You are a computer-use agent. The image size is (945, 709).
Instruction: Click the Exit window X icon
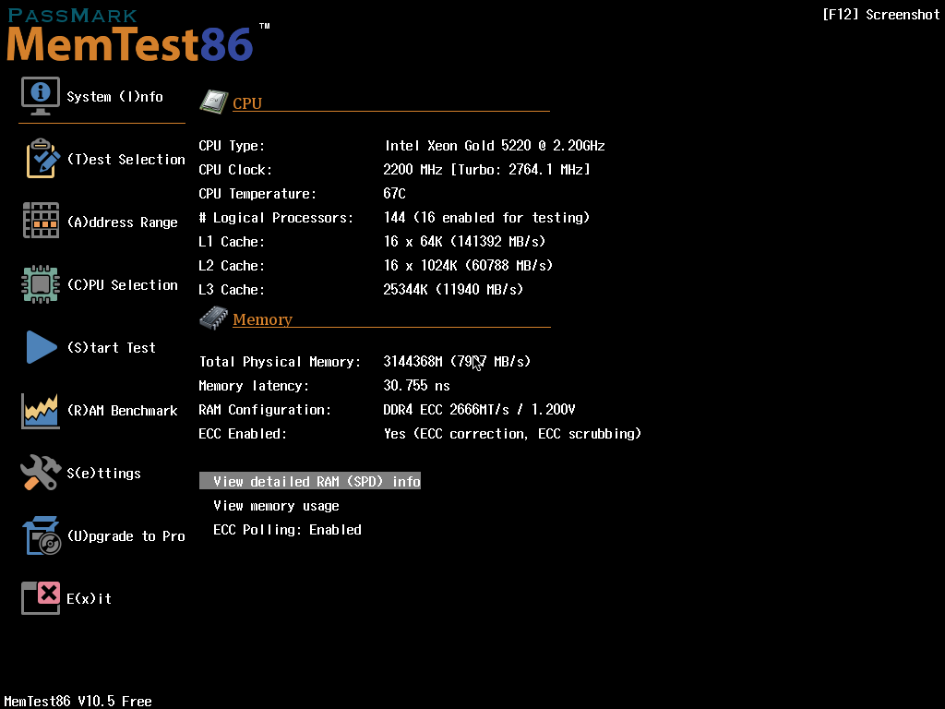pyautogui.click(x=41, y=598)
